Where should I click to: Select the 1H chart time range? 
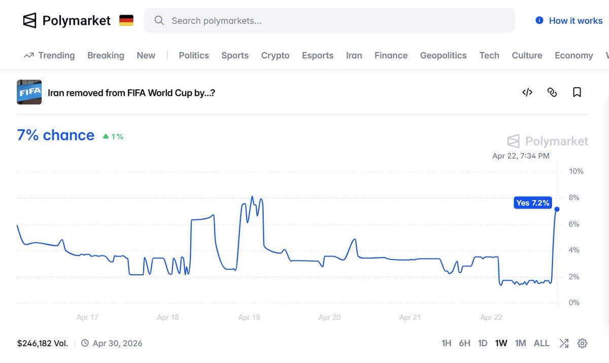tap(446, 343)
